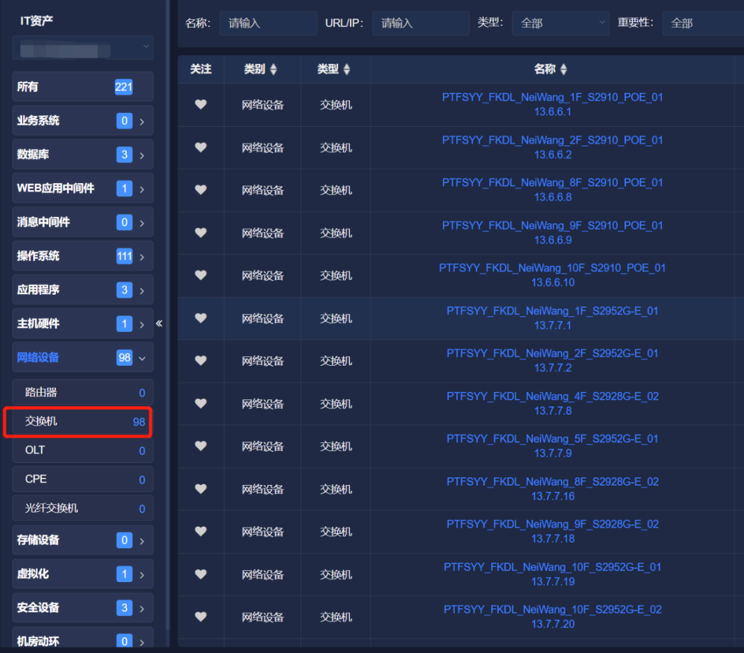Select the CPE subcategory
Screen dimensions: 744x653
pos(83,479)
